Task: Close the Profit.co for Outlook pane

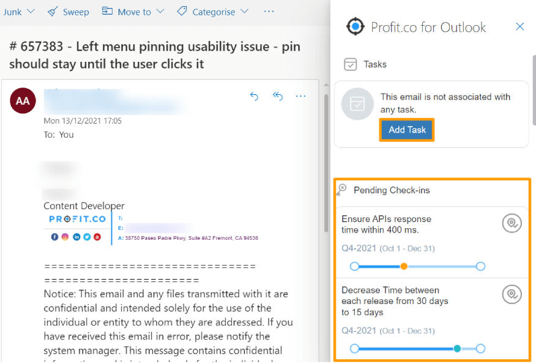Action: coord(520,26)
